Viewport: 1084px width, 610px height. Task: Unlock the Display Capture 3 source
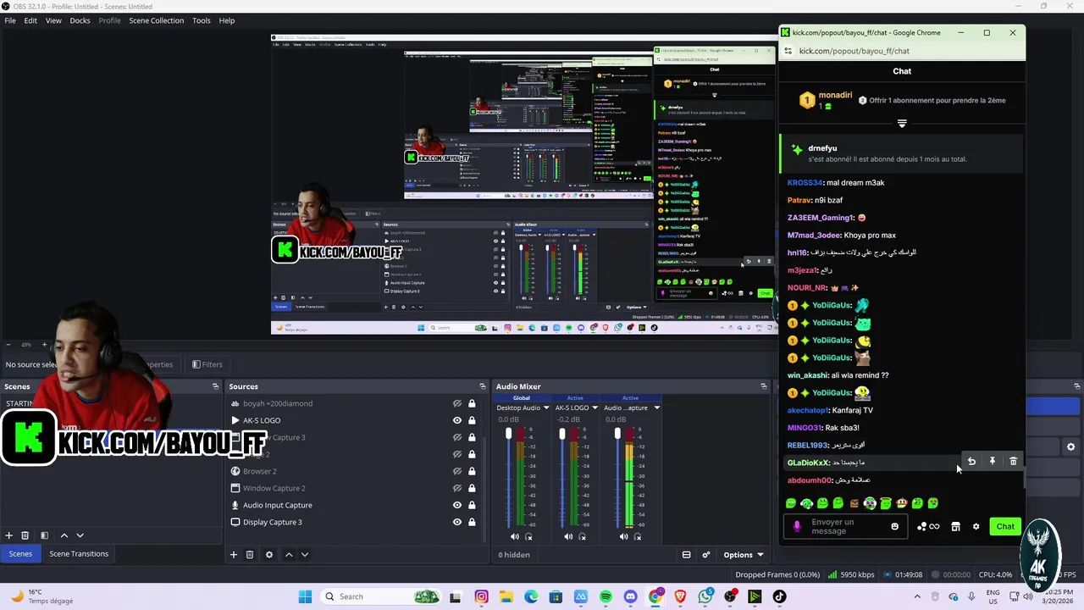pos(472,522)
